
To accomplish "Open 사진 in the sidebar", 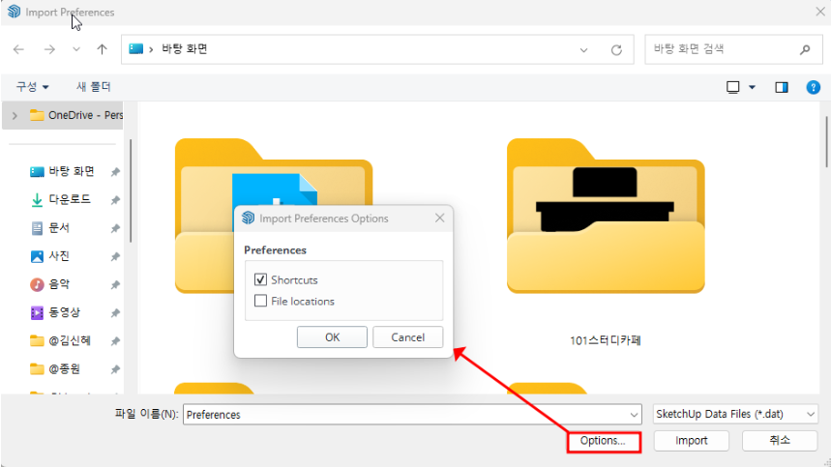I will click(x=50, y=255).
